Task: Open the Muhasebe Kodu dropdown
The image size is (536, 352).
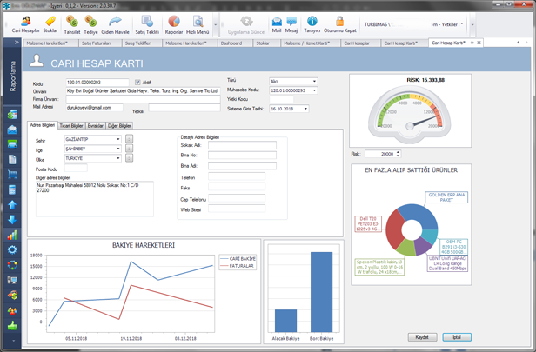Action: tap(314, 90)
